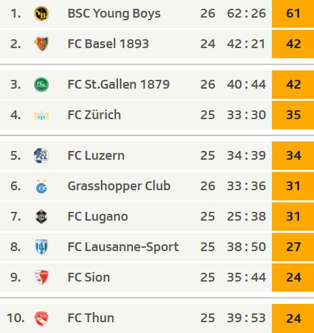The width and height of the screenshot is (314, 333).
Task: Select FC Sion goals 35:44 cell
Action: point(247,277)
